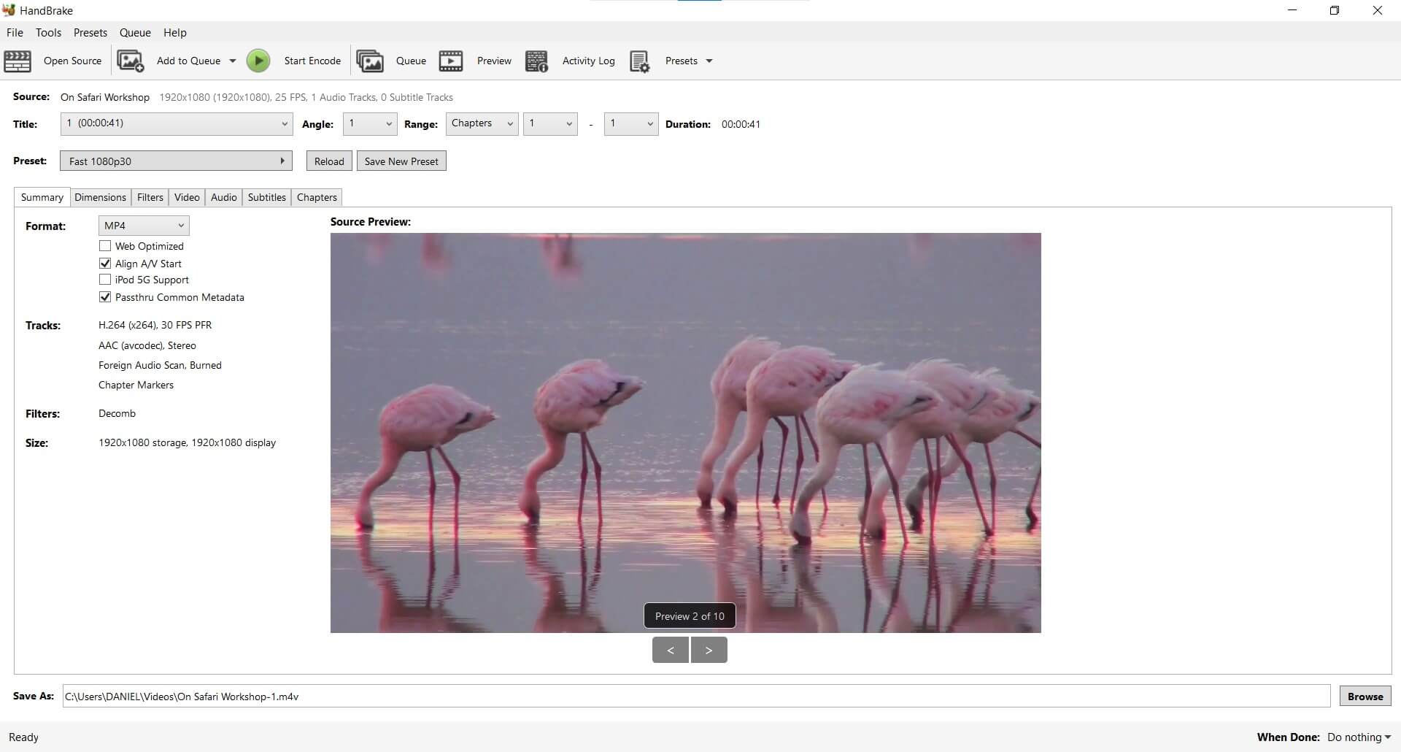Click the 'On Safari Workshop' source name
This screenshot has height=752, width=1401.
pyautogui.click(x=105, y=97)
